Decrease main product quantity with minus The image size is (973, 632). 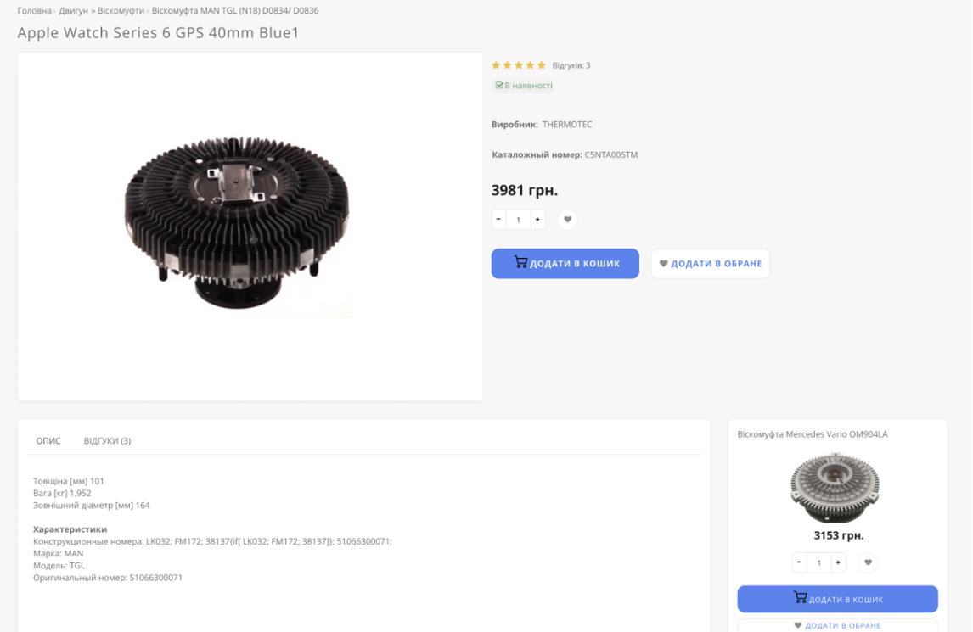click(498, 220)
